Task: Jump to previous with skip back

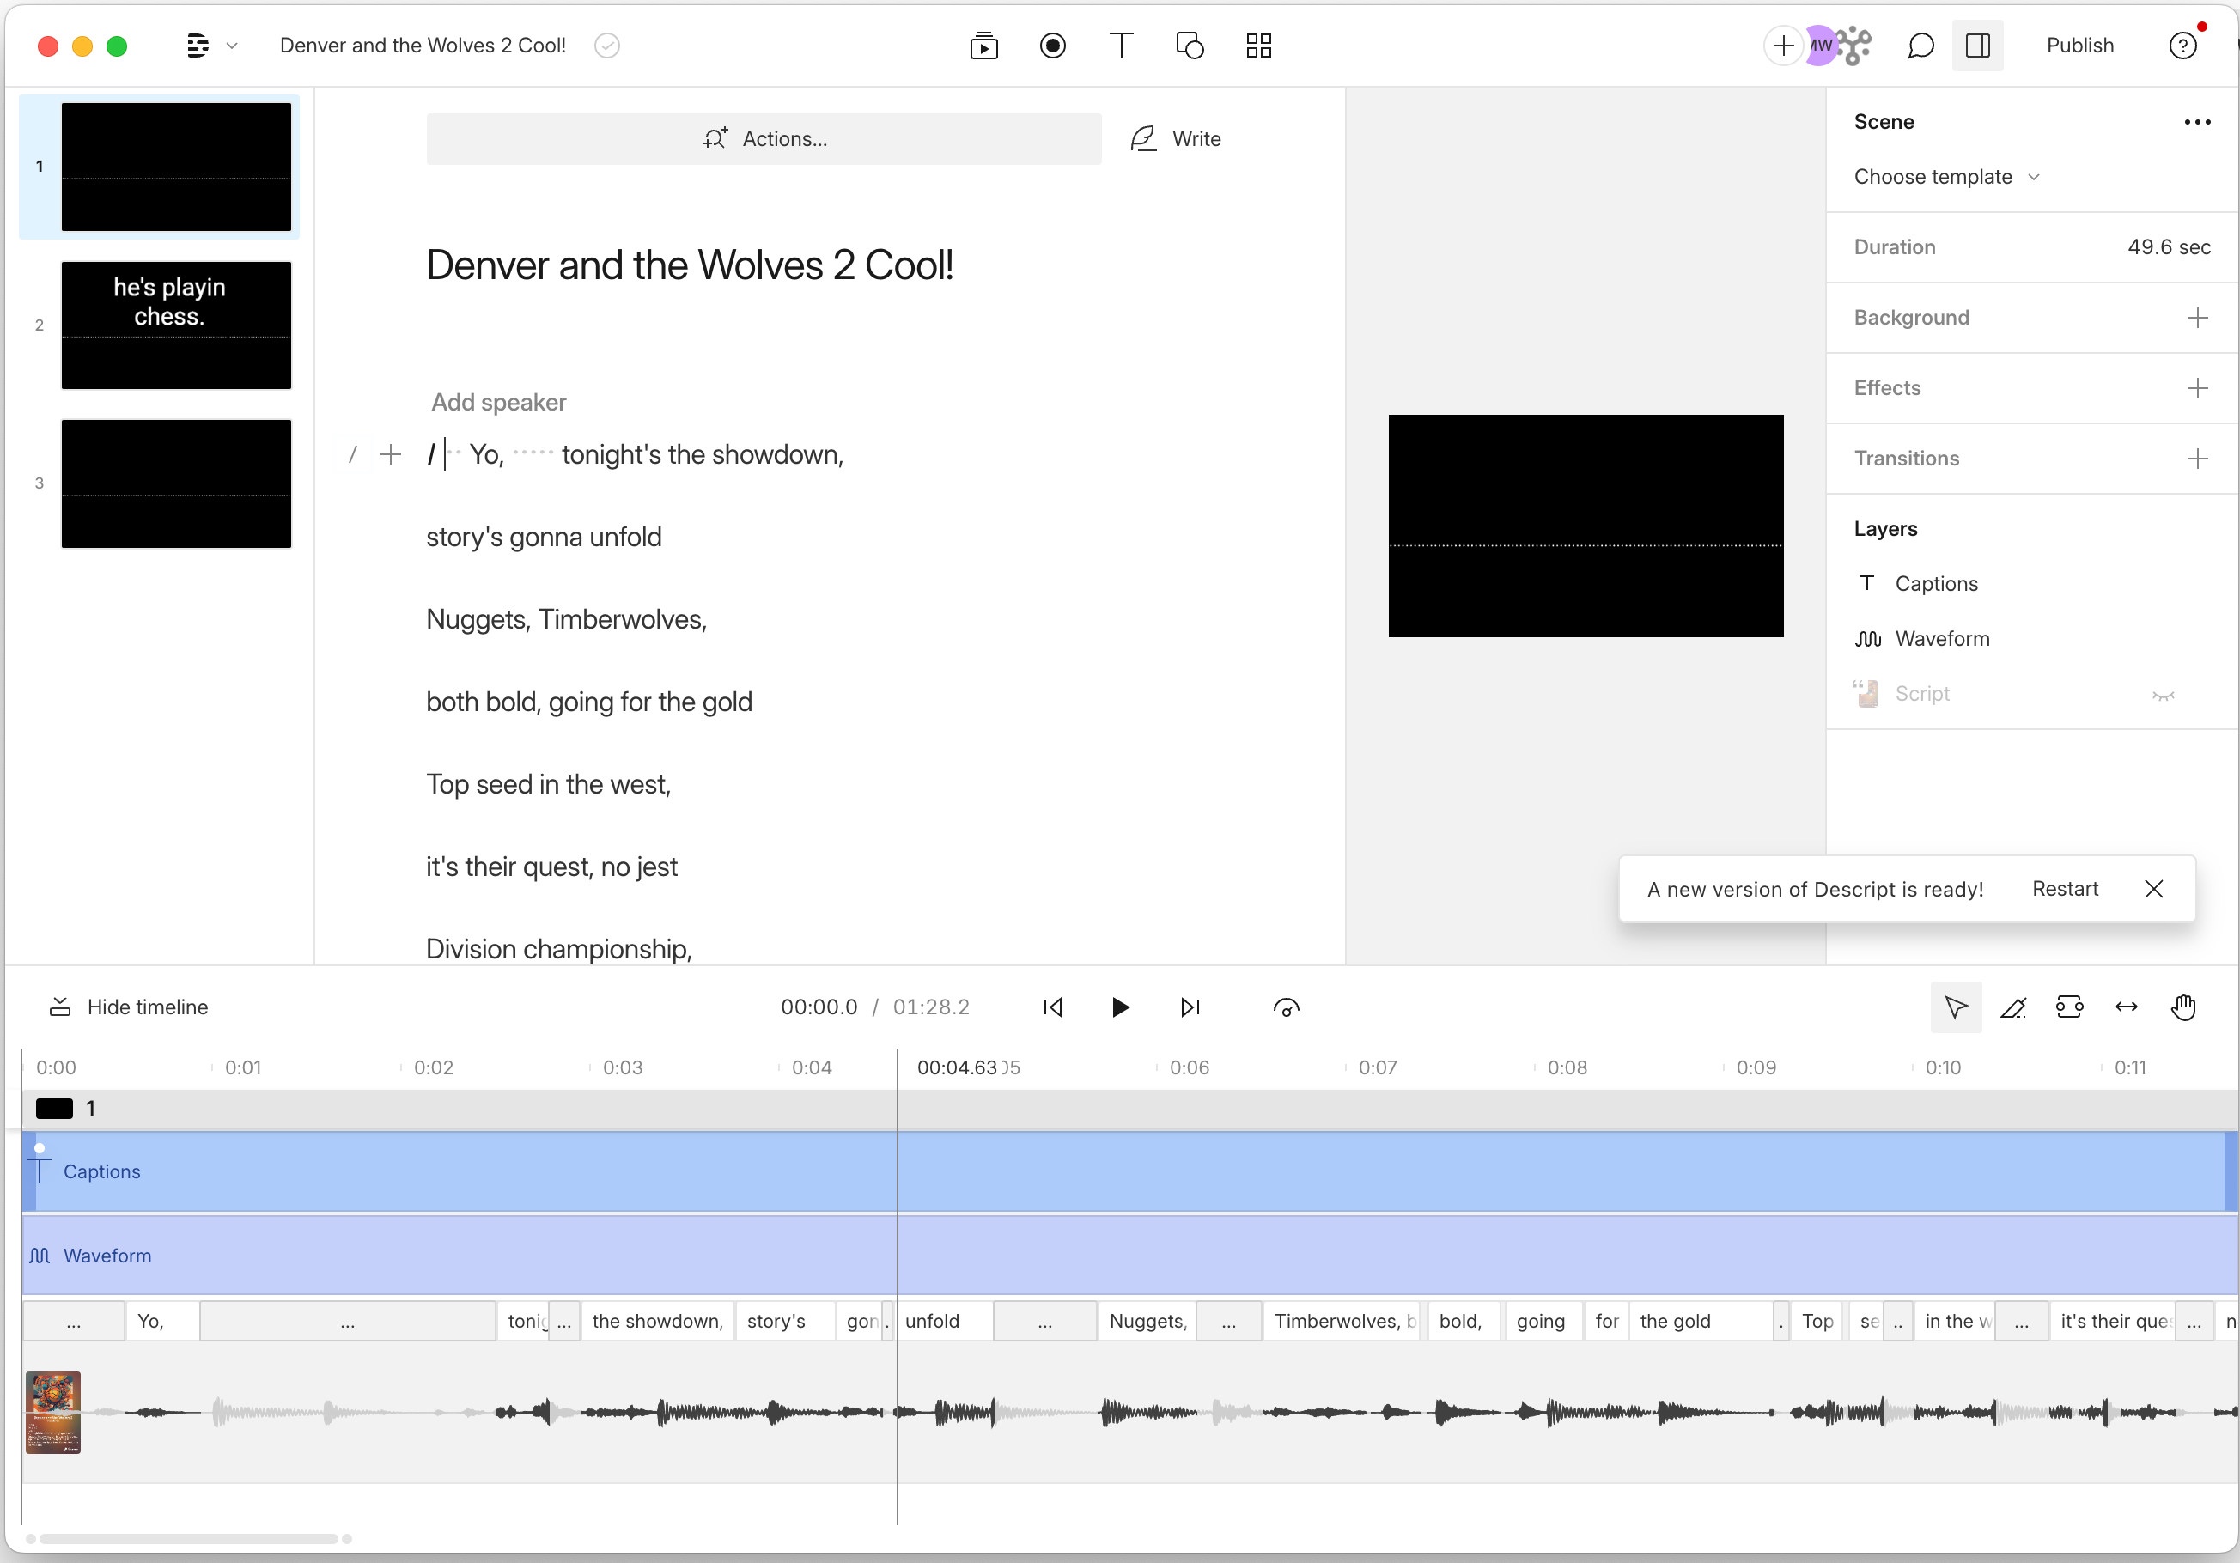Action: pos(1051,1007)
